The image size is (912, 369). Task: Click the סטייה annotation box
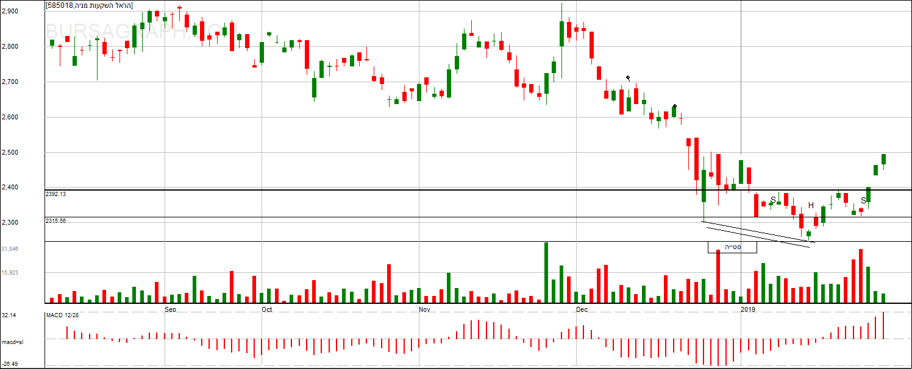[x=732, y=247]
